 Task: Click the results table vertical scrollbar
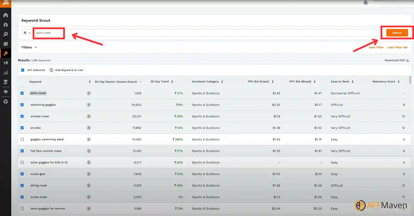[x=410, y=80]
